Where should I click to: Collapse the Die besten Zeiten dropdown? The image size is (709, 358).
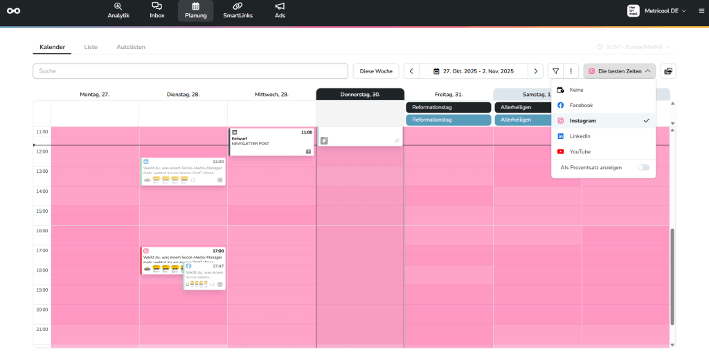(x=620, y=71)
